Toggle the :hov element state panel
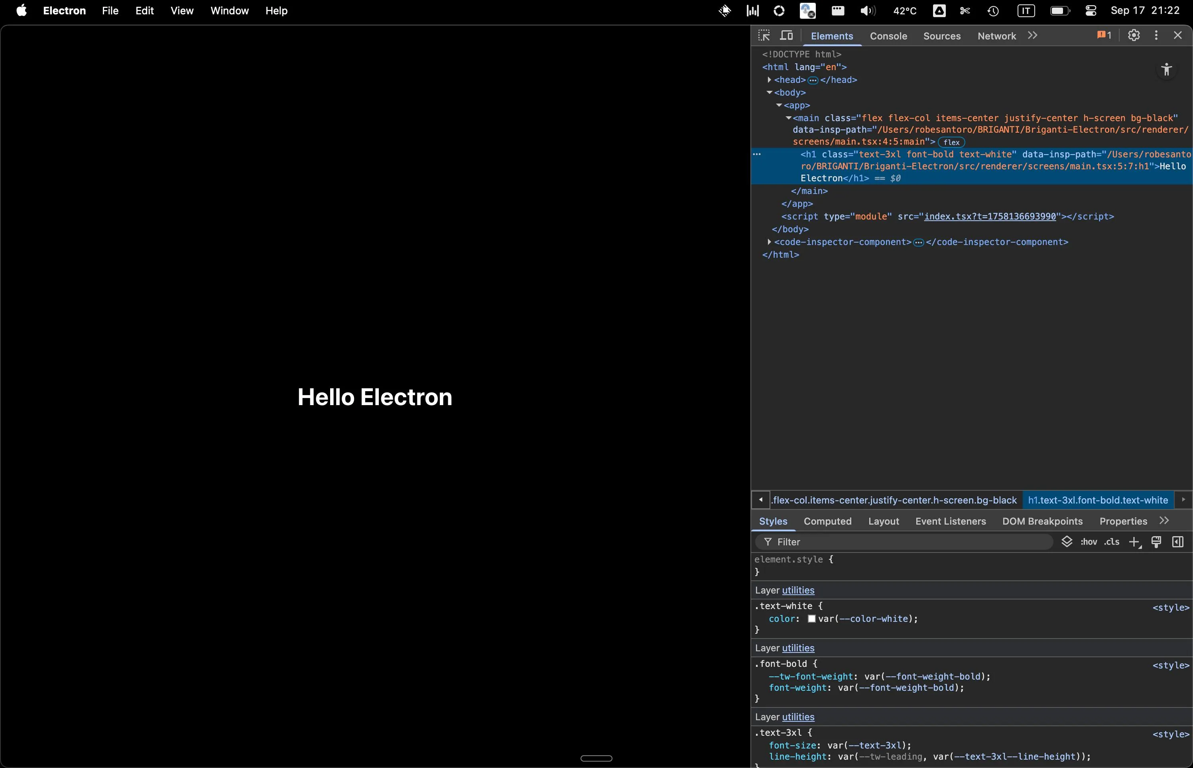Image resolution: width=1193 pixels, height=768 pixels. tap(1089, 542)
